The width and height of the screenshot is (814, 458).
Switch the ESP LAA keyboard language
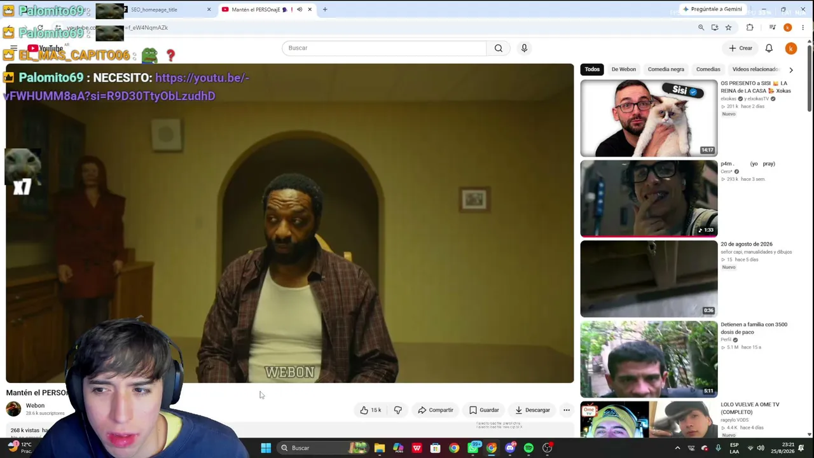pos(735,448)
